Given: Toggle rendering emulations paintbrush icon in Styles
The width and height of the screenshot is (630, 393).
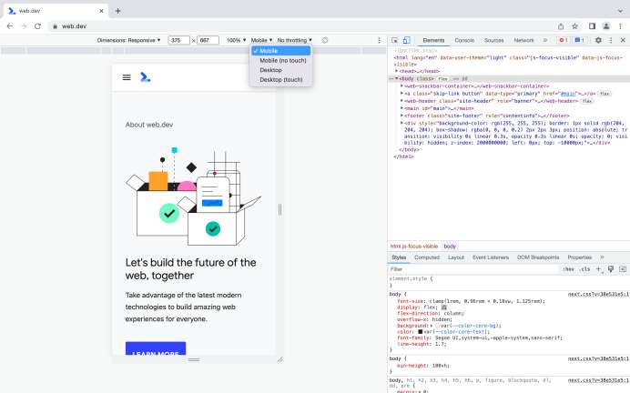Looking at the screenshot, I should click(611, 269).
